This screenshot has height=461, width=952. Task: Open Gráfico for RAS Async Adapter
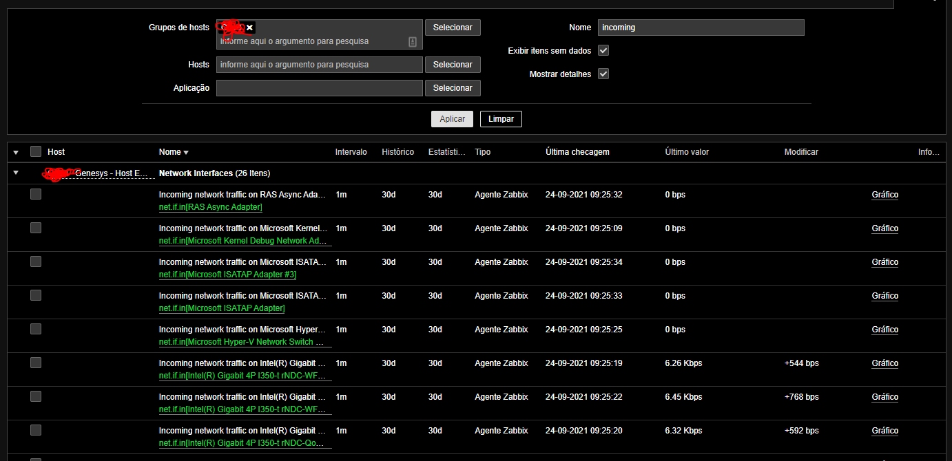click(884, 195)
